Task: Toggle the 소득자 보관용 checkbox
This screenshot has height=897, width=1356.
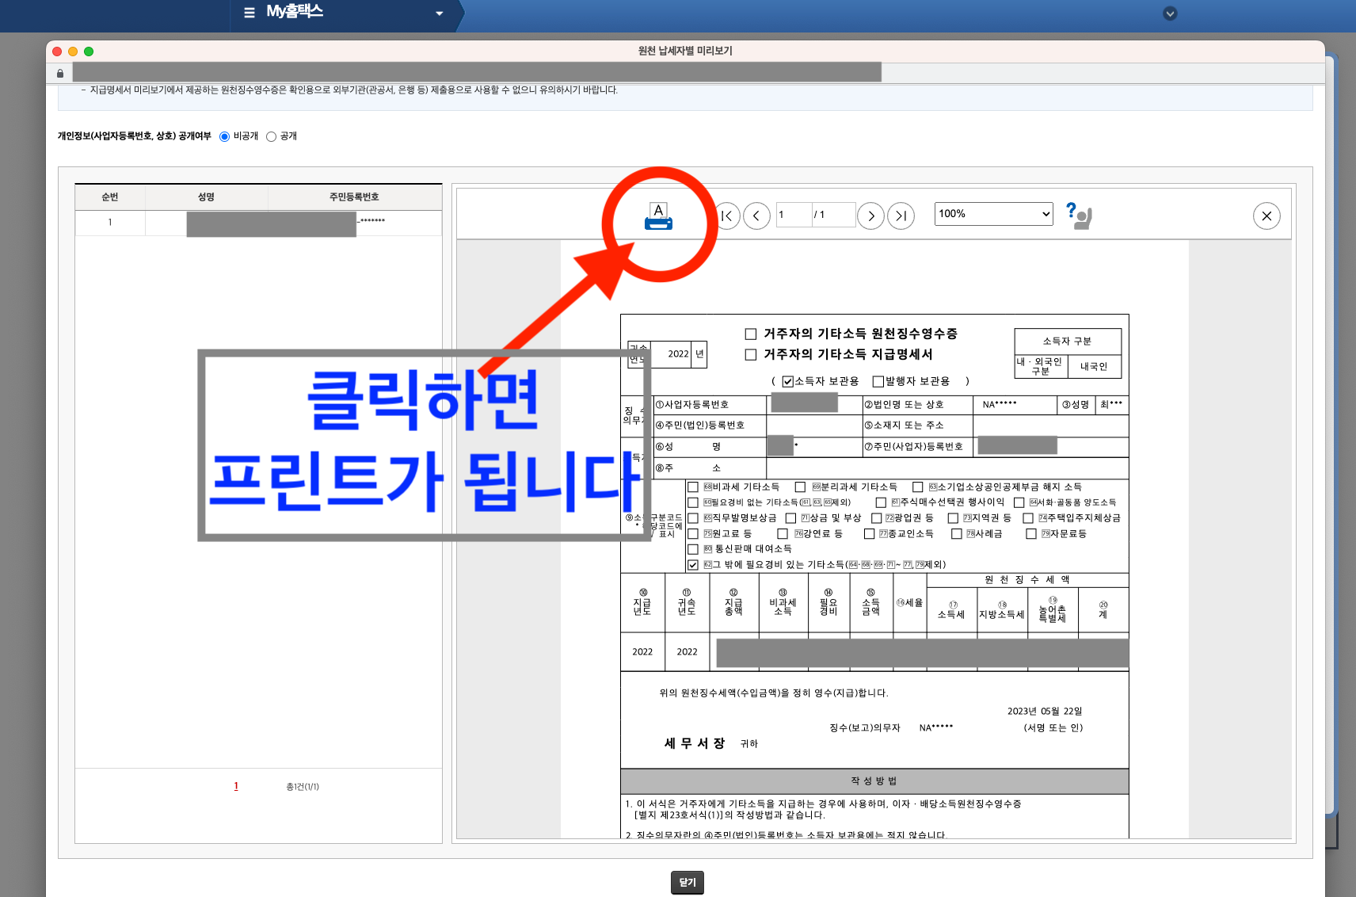Action: click(x=788, y=381)
